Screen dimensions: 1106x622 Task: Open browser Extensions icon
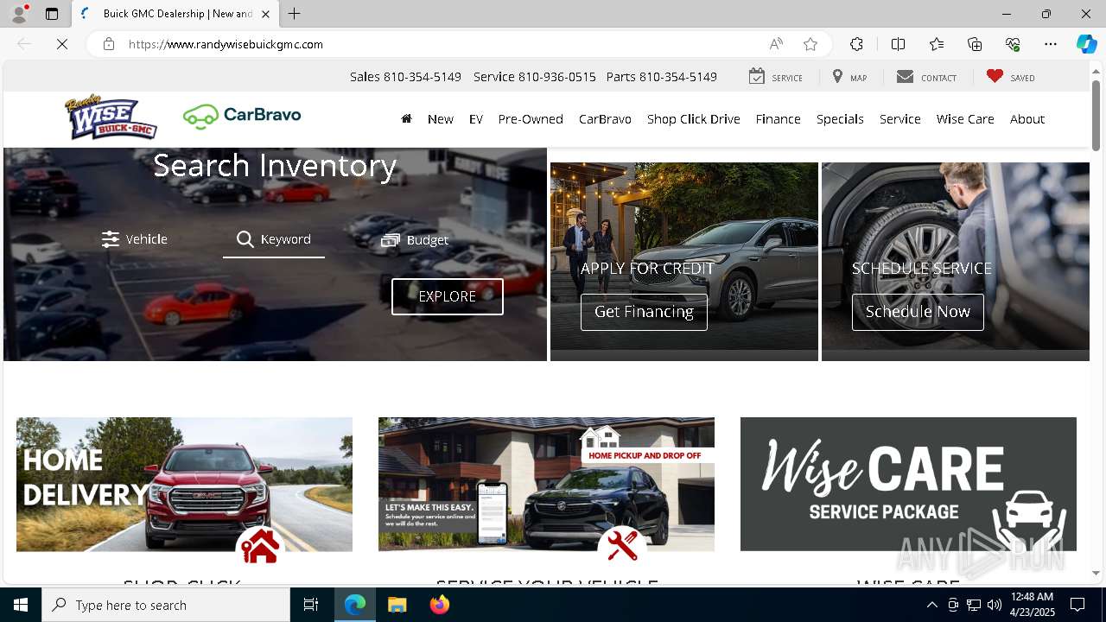click(x=856, y=44)
